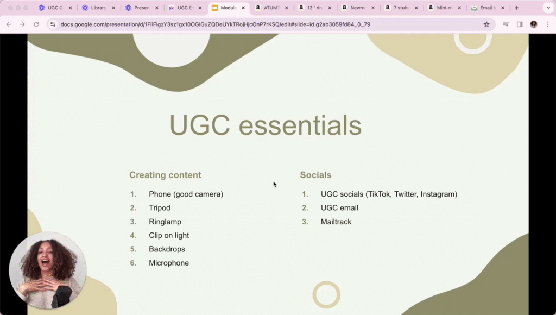
Task: Click the 'Backdrops' list item
Action: [167, 249]
